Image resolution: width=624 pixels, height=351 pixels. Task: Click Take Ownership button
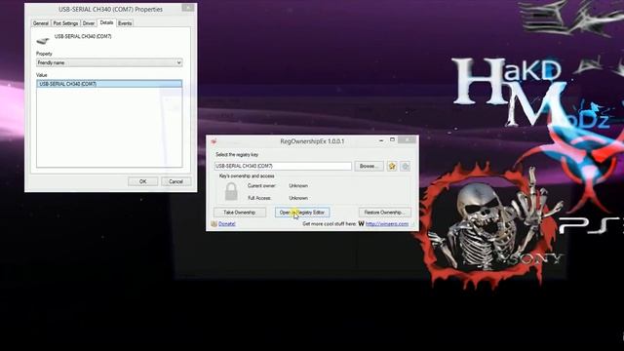[x=240, y=213]
